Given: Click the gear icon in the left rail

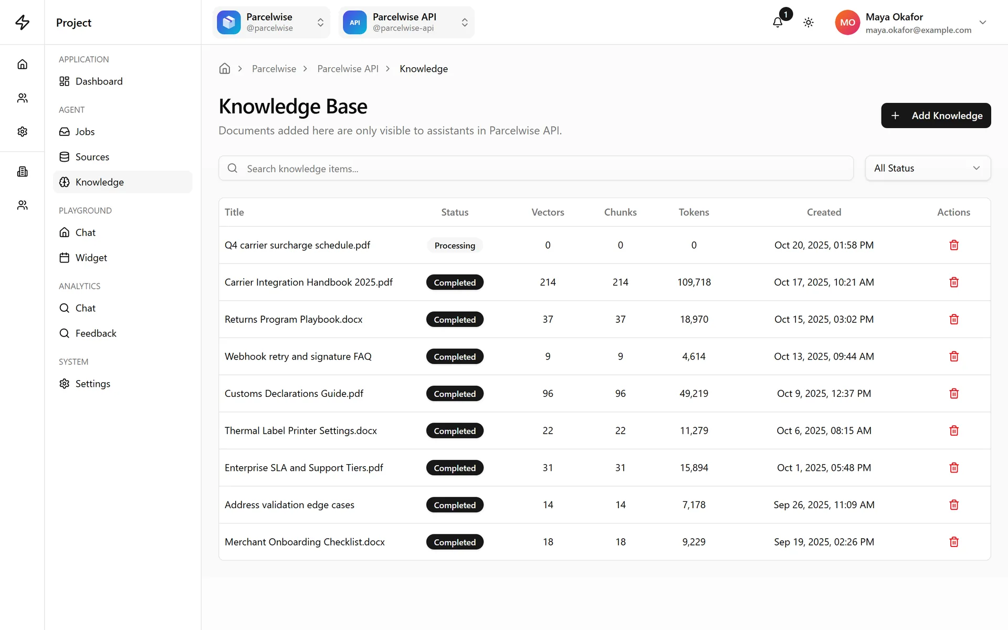Looking at the screenshot, I should 22,131.
